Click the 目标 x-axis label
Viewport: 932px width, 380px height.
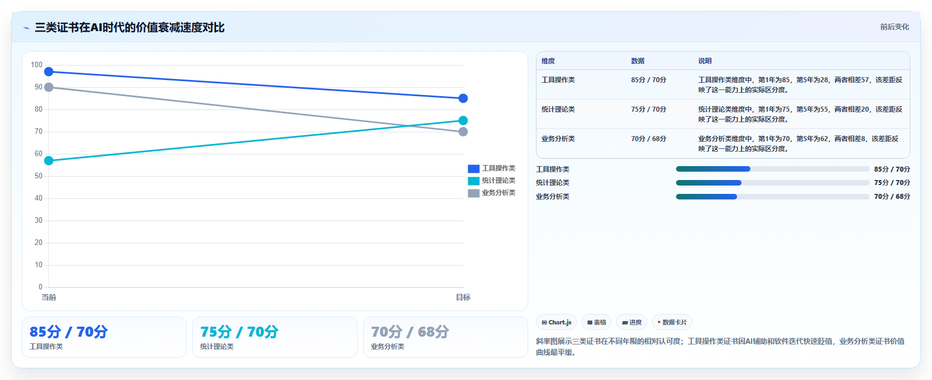[x=463, y=297]
